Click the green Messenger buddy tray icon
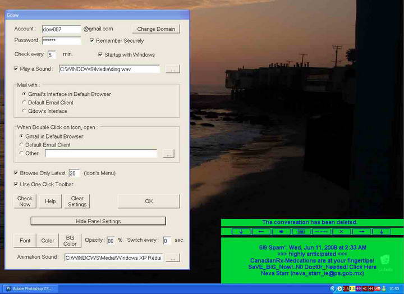Image resolution: width=404 pixels, height=294 pixels. click(384, 288)
